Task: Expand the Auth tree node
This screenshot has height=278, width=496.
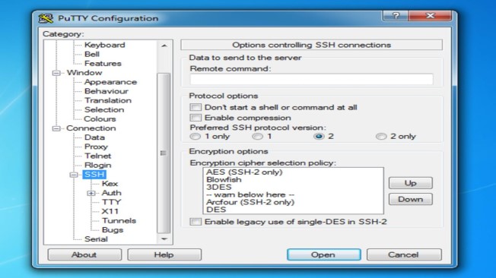Action: [91, 193]
